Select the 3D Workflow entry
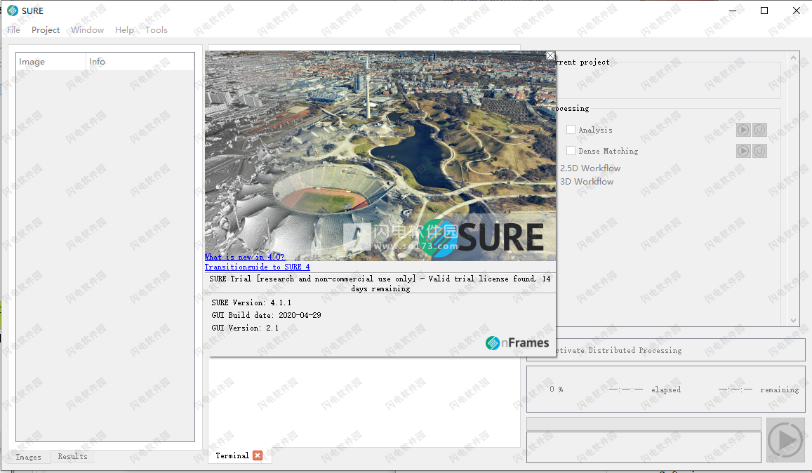 point(586,182)
